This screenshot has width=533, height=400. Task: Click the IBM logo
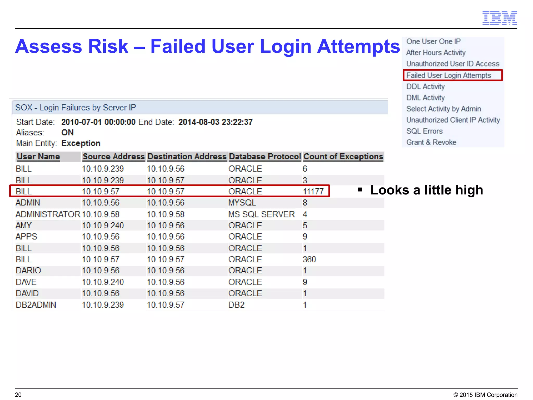point(500,18)
